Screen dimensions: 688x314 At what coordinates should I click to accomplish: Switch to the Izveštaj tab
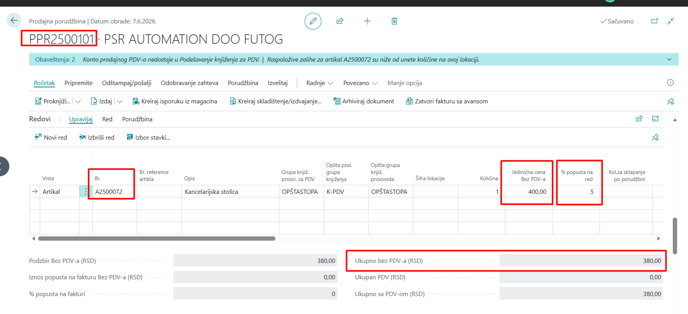[278, 83]
